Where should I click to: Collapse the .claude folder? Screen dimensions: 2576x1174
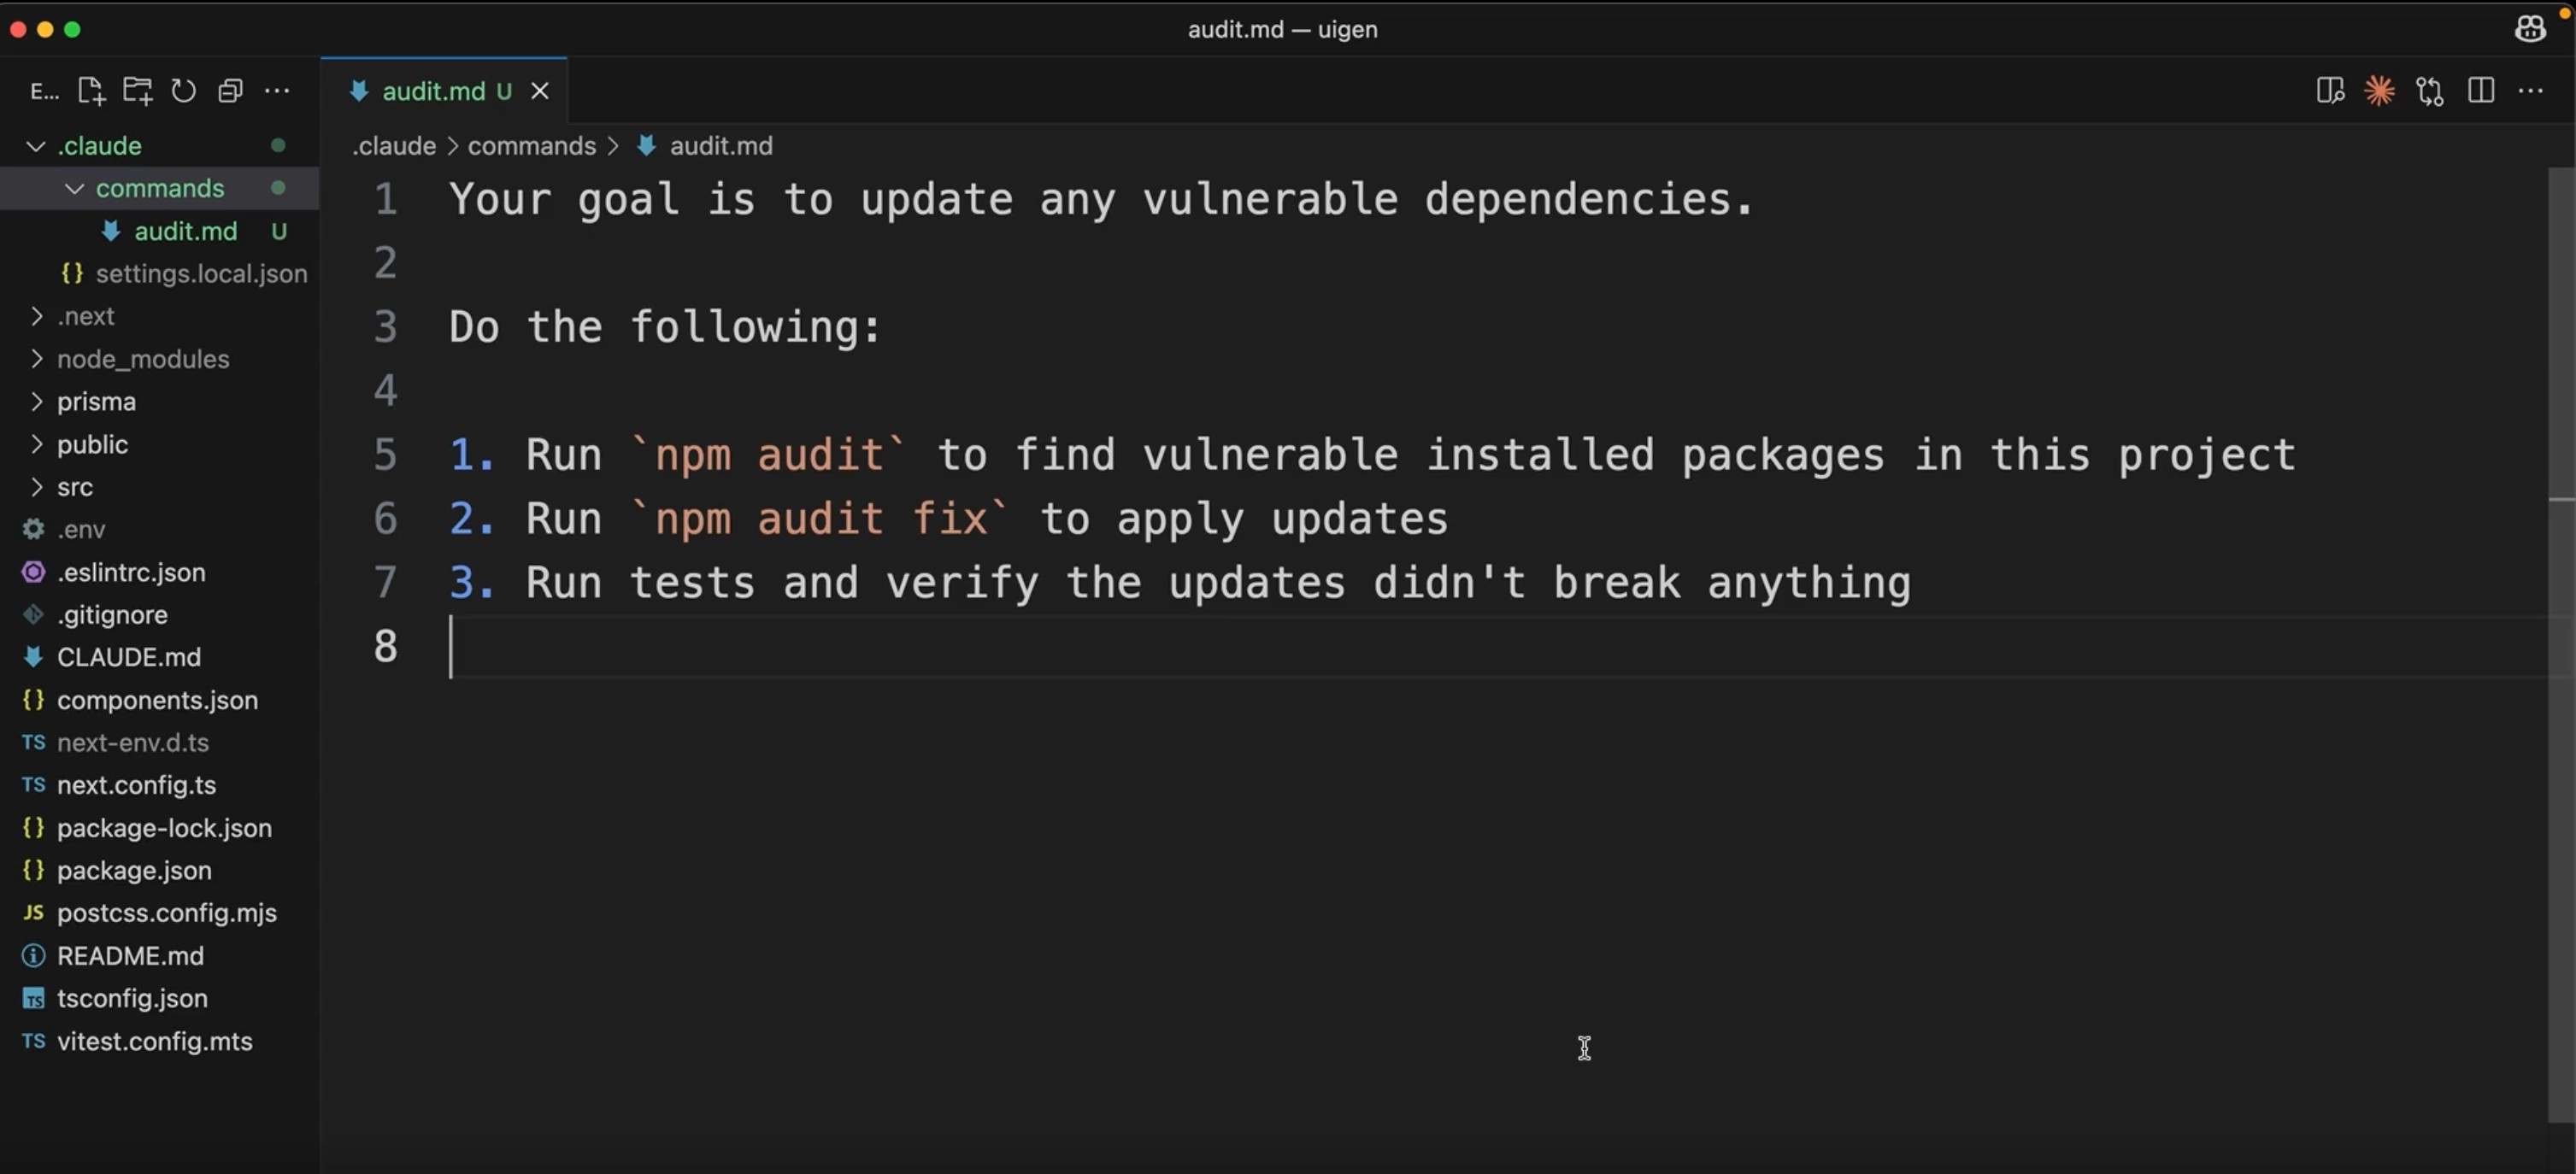pos(36,146)
